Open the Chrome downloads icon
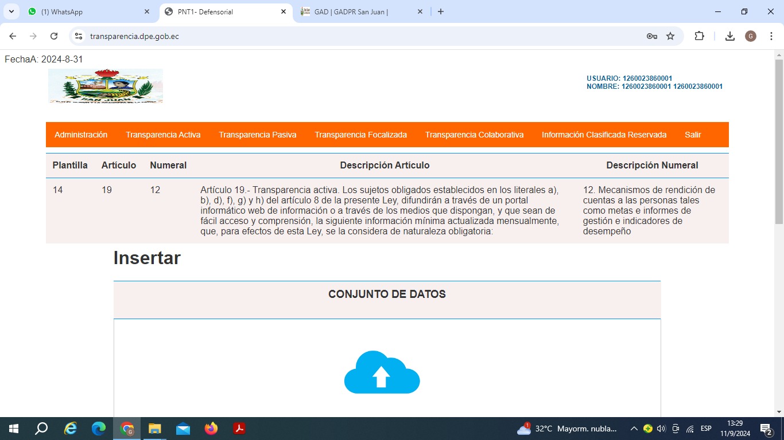784x440 pixels. click(730, 36)
